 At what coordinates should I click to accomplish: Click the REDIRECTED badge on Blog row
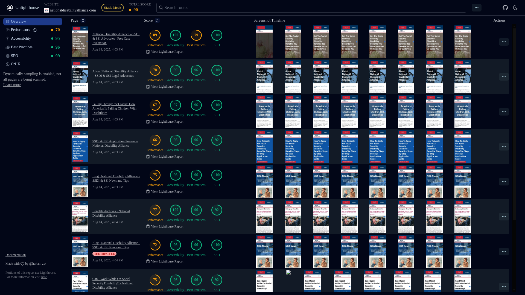point(104,254)
